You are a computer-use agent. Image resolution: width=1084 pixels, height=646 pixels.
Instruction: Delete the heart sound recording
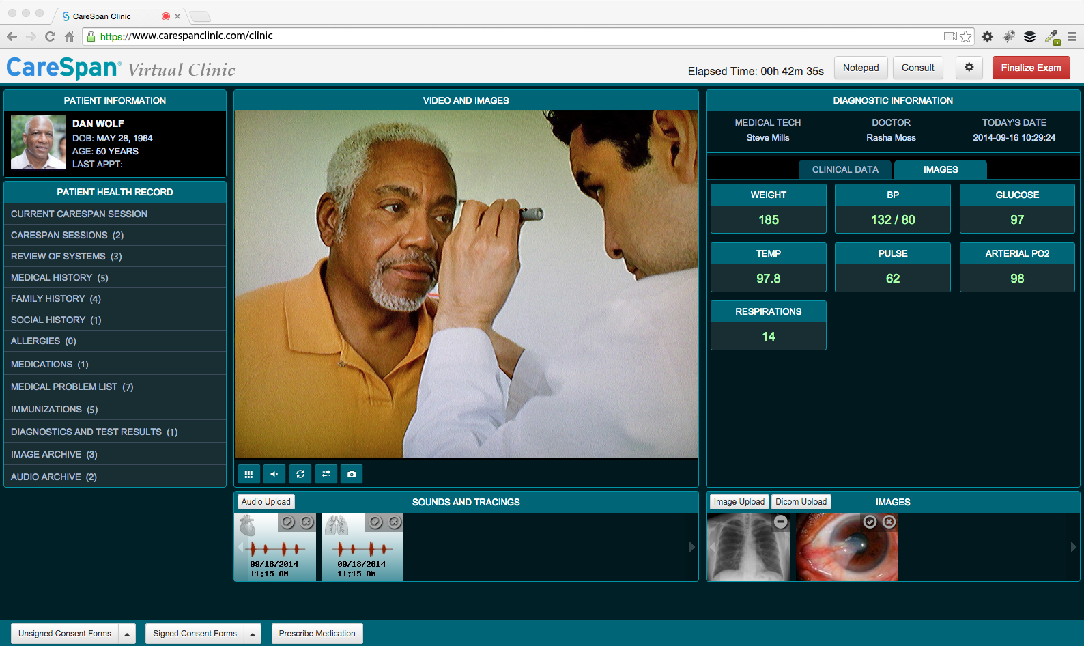(x=307, y=522)
